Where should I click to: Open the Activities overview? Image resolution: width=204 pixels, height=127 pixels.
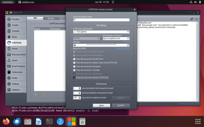click(x=8, y=2)
